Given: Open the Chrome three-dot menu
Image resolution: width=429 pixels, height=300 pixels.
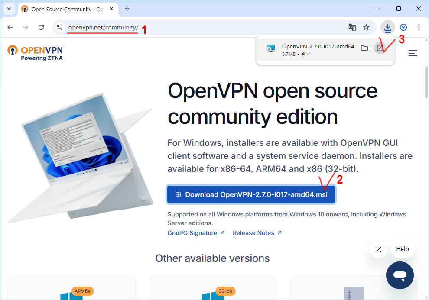Looking at the screenshot, I should pyautogui.click(x=419, y=27).
